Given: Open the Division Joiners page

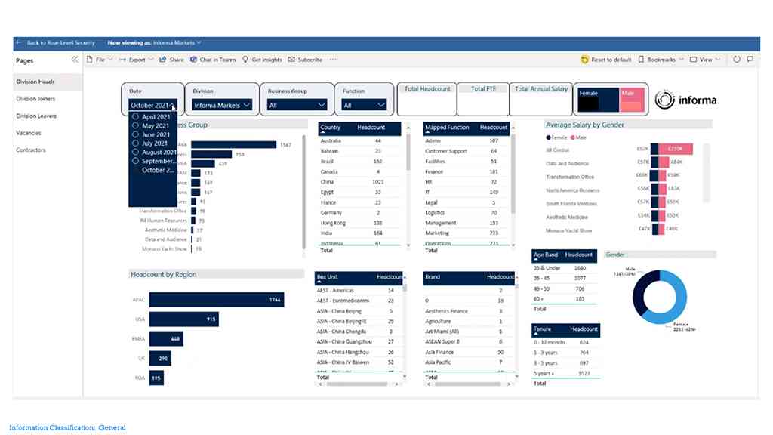Looking at the screenshot, I should click(35, 99).
